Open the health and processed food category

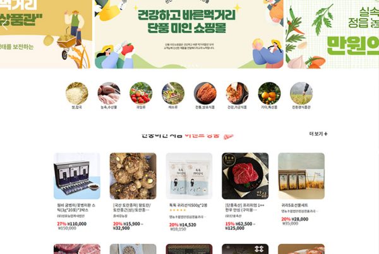237,93
